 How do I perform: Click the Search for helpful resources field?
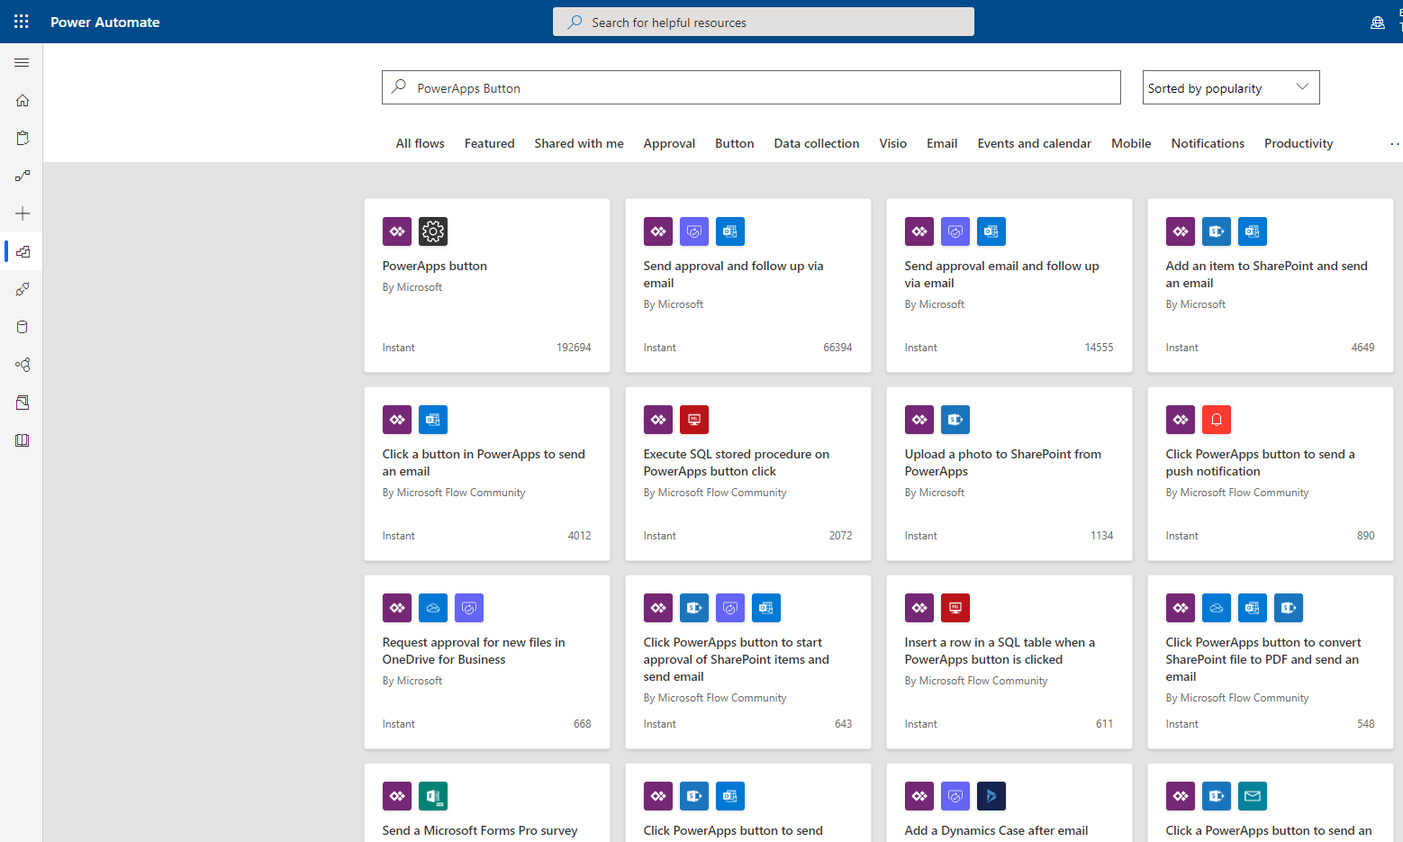764,21
